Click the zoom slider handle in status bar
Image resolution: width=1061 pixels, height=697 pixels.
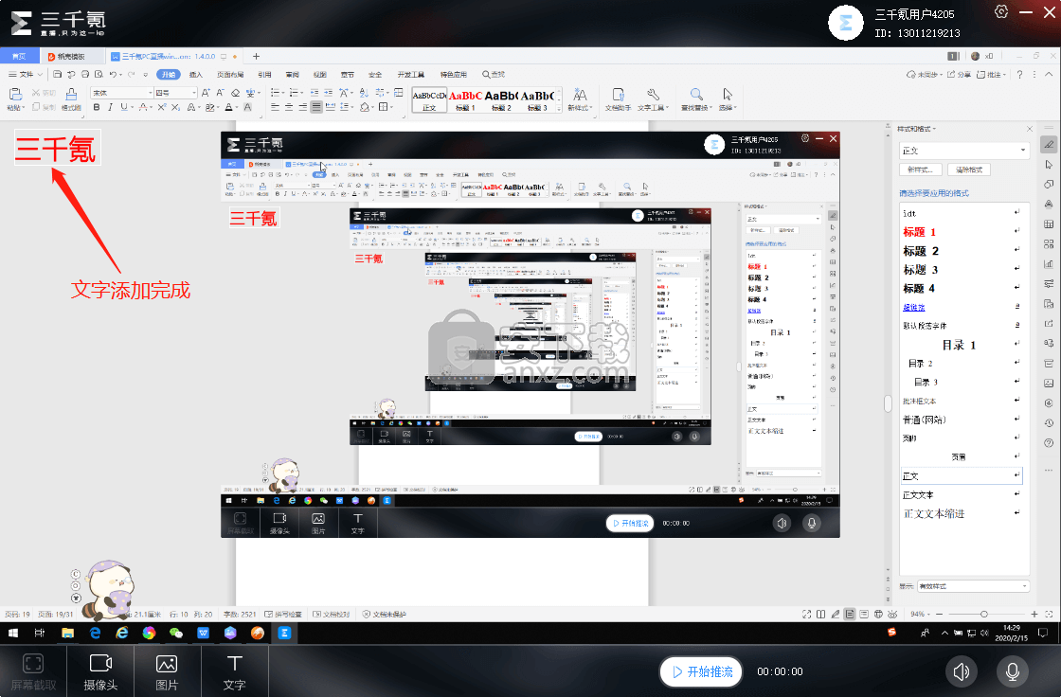[x=984, y=614]
